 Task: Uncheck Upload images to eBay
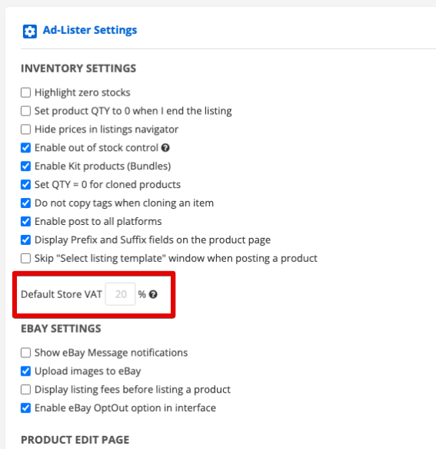(25, 371)
